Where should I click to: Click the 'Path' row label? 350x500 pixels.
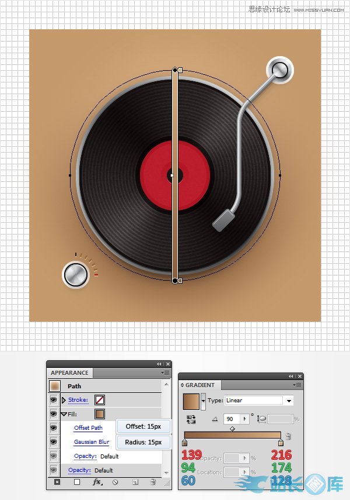[74, 386]
